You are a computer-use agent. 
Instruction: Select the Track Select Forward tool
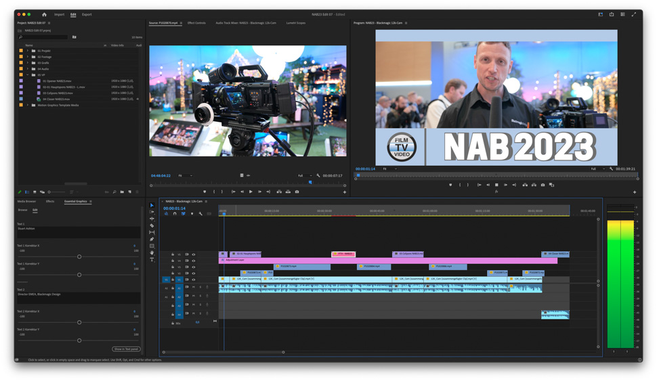152,212
